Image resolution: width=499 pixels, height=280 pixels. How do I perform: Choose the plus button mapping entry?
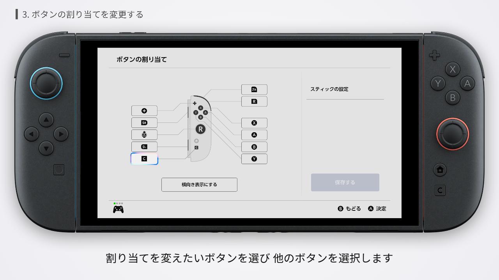point(144,110)
